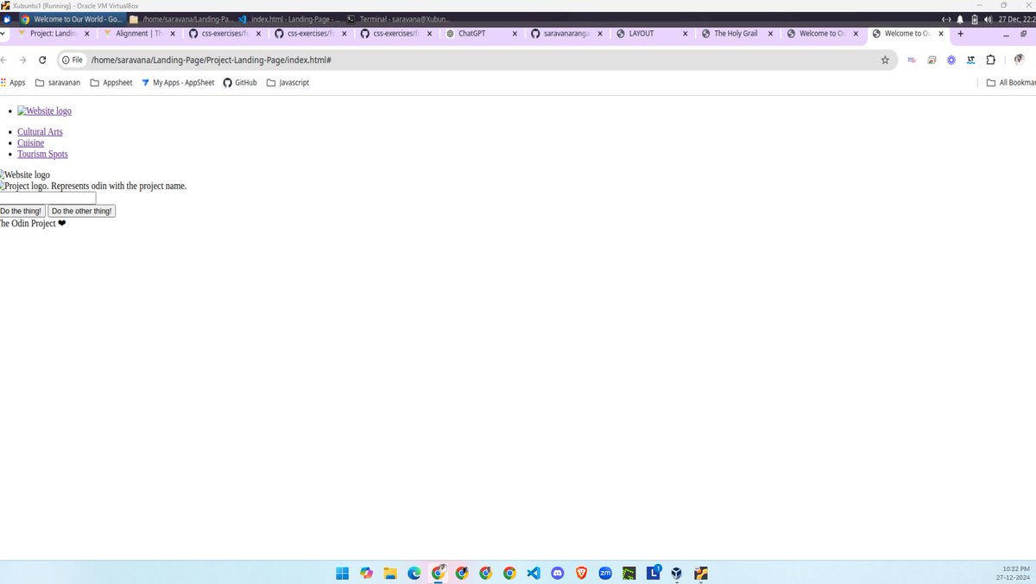Screen dimensions: 1036x584
Task: Launch Visual Studio Code from the taskbar
Action: point(533,573)
